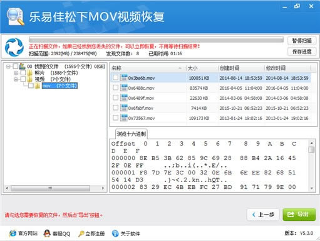Click the video file icon of 0x6489f.mov
Viewport: 320px width, 241px height.
point(124,98)
